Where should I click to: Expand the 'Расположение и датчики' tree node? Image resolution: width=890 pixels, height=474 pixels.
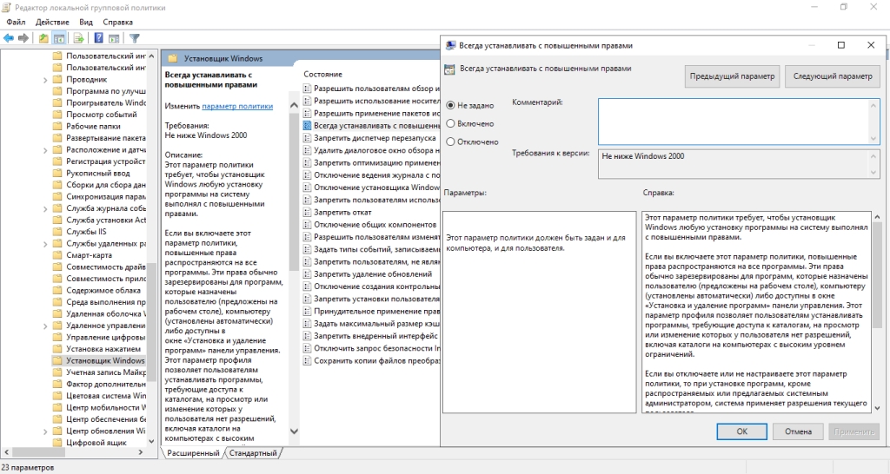pyautogui.click(x=45, y=150)
